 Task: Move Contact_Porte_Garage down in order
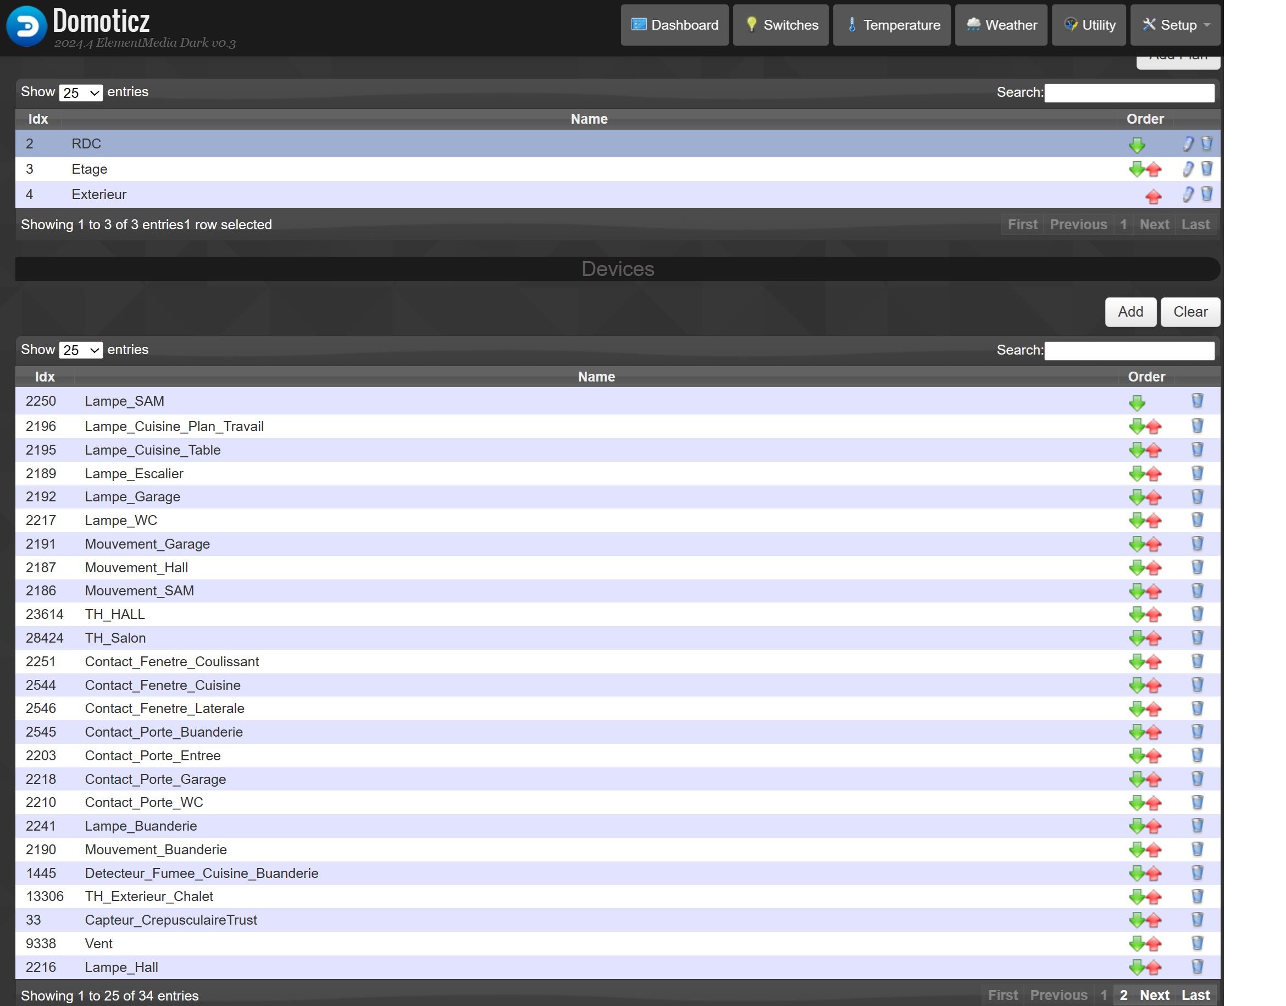click(x=1137, y=780)
